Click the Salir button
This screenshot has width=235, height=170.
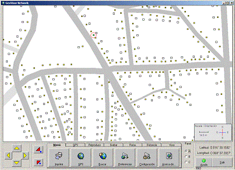pyautogui.click(x=222, y=162)
